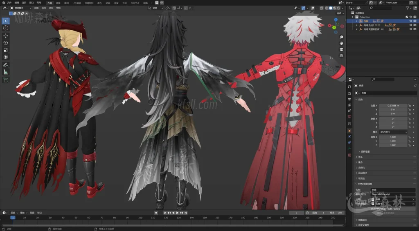Toggle Location X lock icon

tap(409, 106)
